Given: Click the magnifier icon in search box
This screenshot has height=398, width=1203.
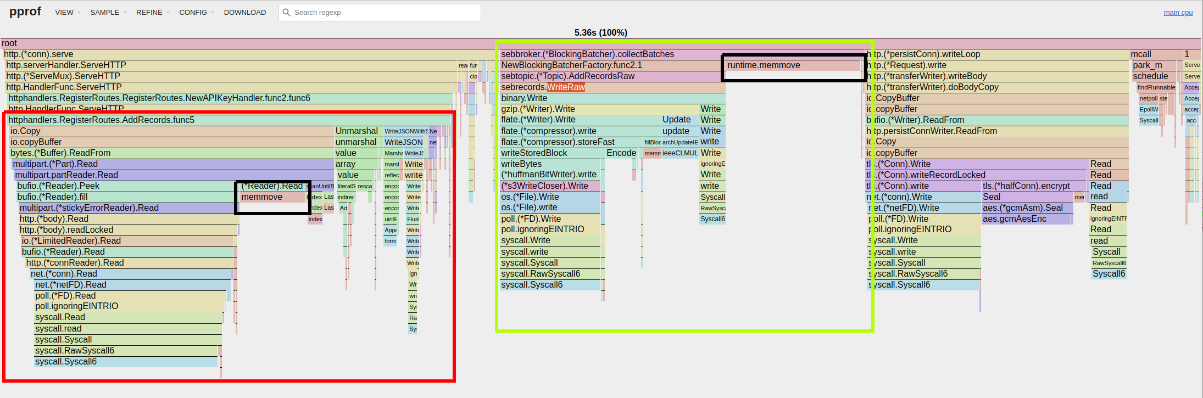Looking at the screenshot, I should pos(286,12).
